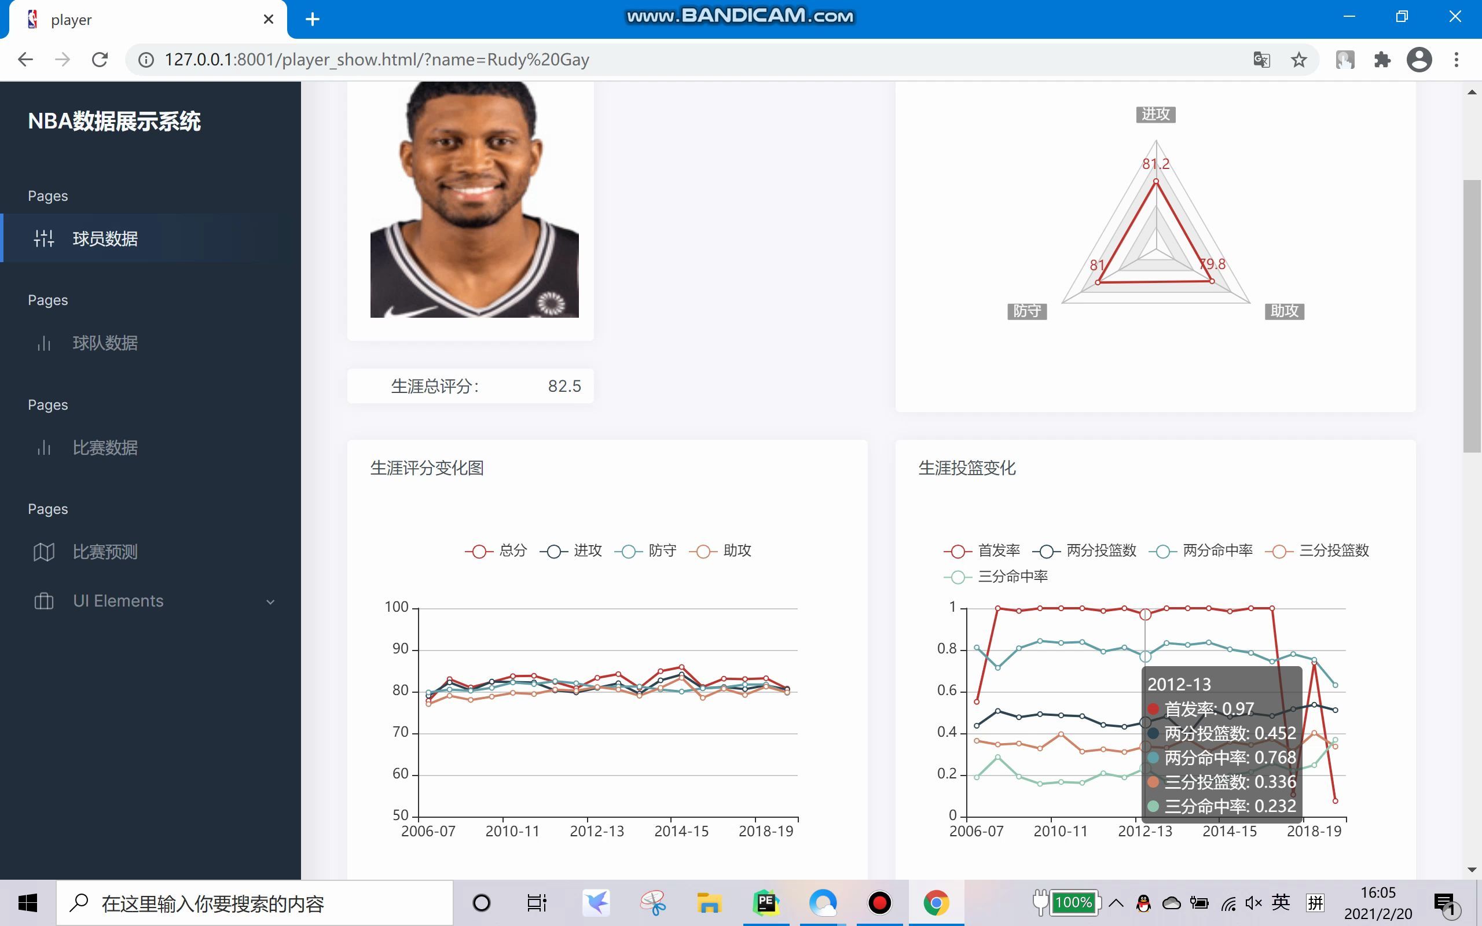Open the Bandicam recorder from the taskbar

880,902
